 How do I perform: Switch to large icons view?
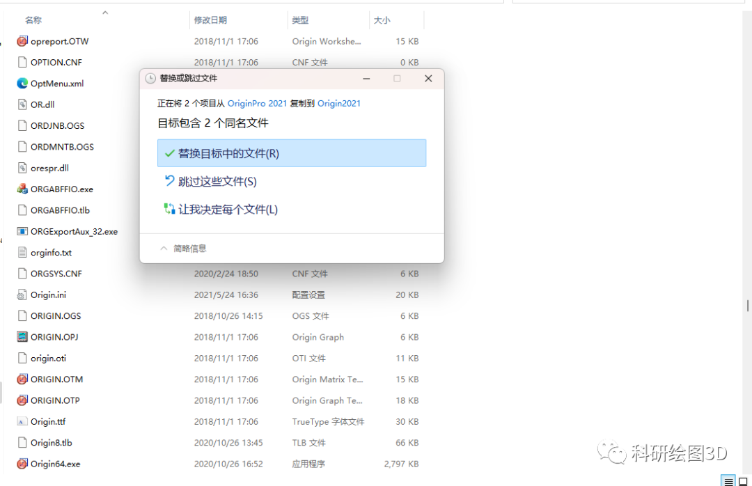tap(743, 480)
